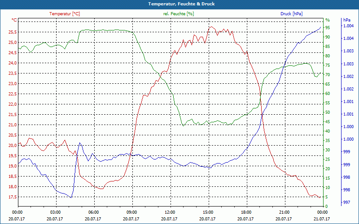Click the '00:00' label above date 21.07.17

point(322,212)
